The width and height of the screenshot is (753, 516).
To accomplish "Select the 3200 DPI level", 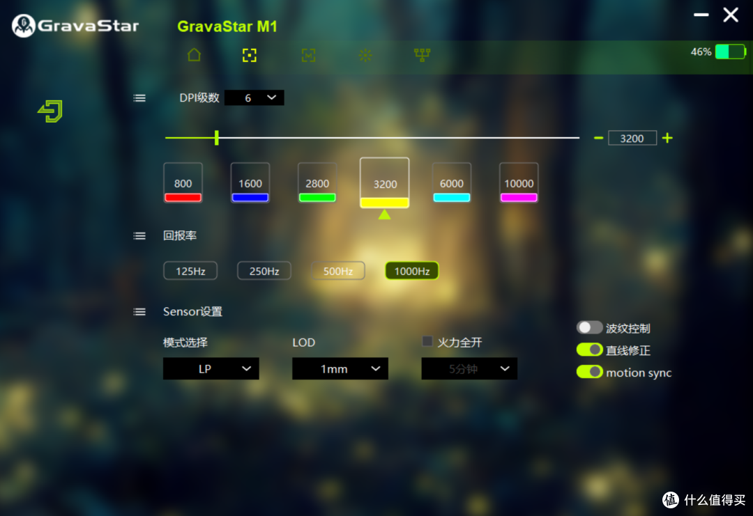I will coord(385,182).
